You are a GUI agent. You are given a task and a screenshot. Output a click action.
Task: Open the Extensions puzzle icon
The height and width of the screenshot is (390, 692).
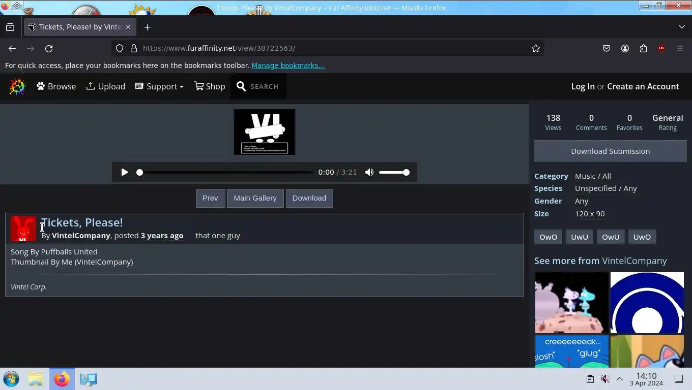643,48
